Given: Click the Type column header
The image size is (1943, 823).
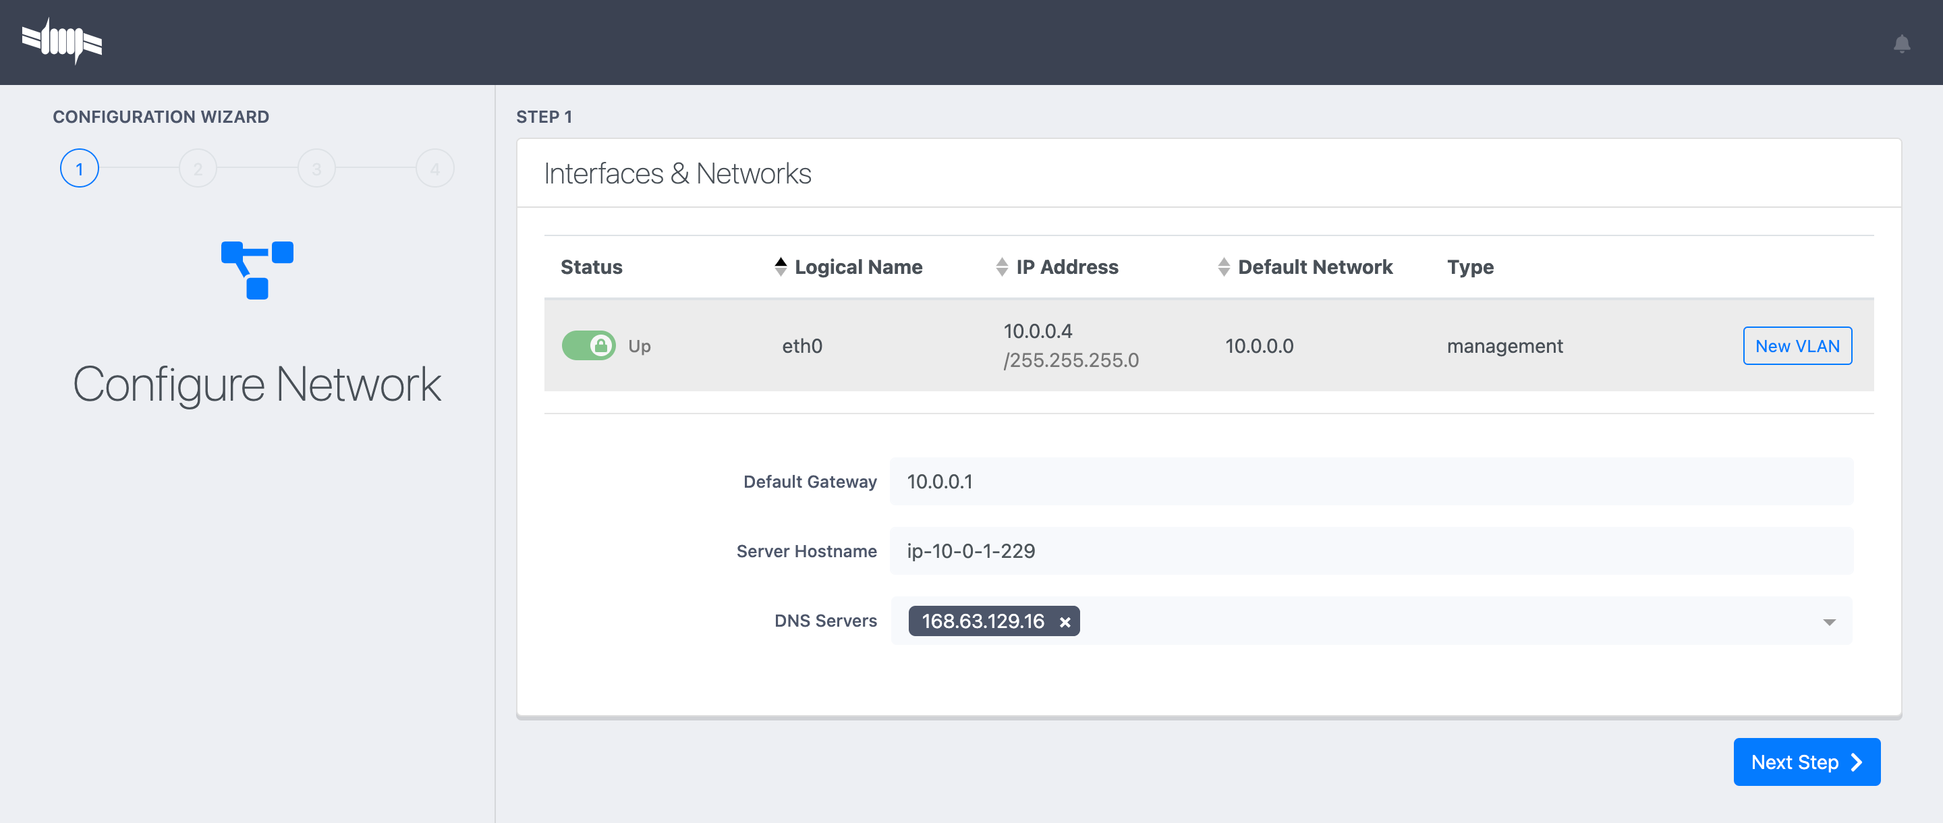Looking at the screenshot, I should [x=1470, y=267].
